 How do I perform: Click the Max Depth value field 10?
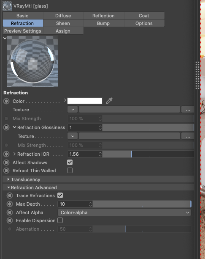coord(73,204)
